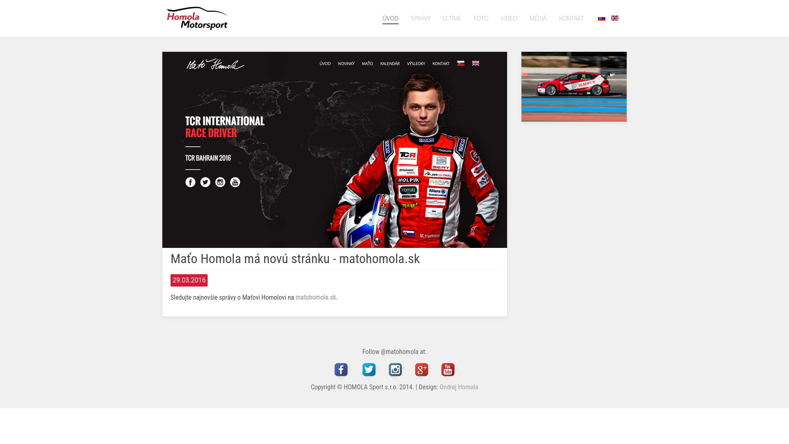The image size is (789, 444).
Task: Open the footer Twitter icon
Action: 369,370
